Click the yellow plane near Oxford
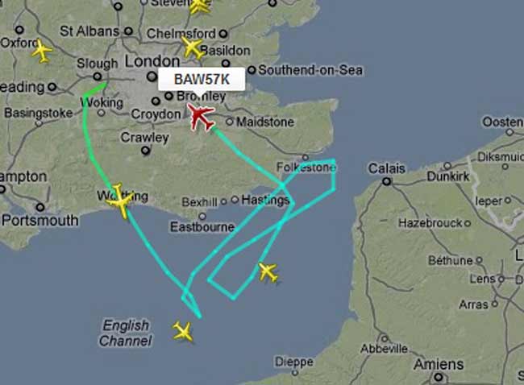 [x=42, y=51]
